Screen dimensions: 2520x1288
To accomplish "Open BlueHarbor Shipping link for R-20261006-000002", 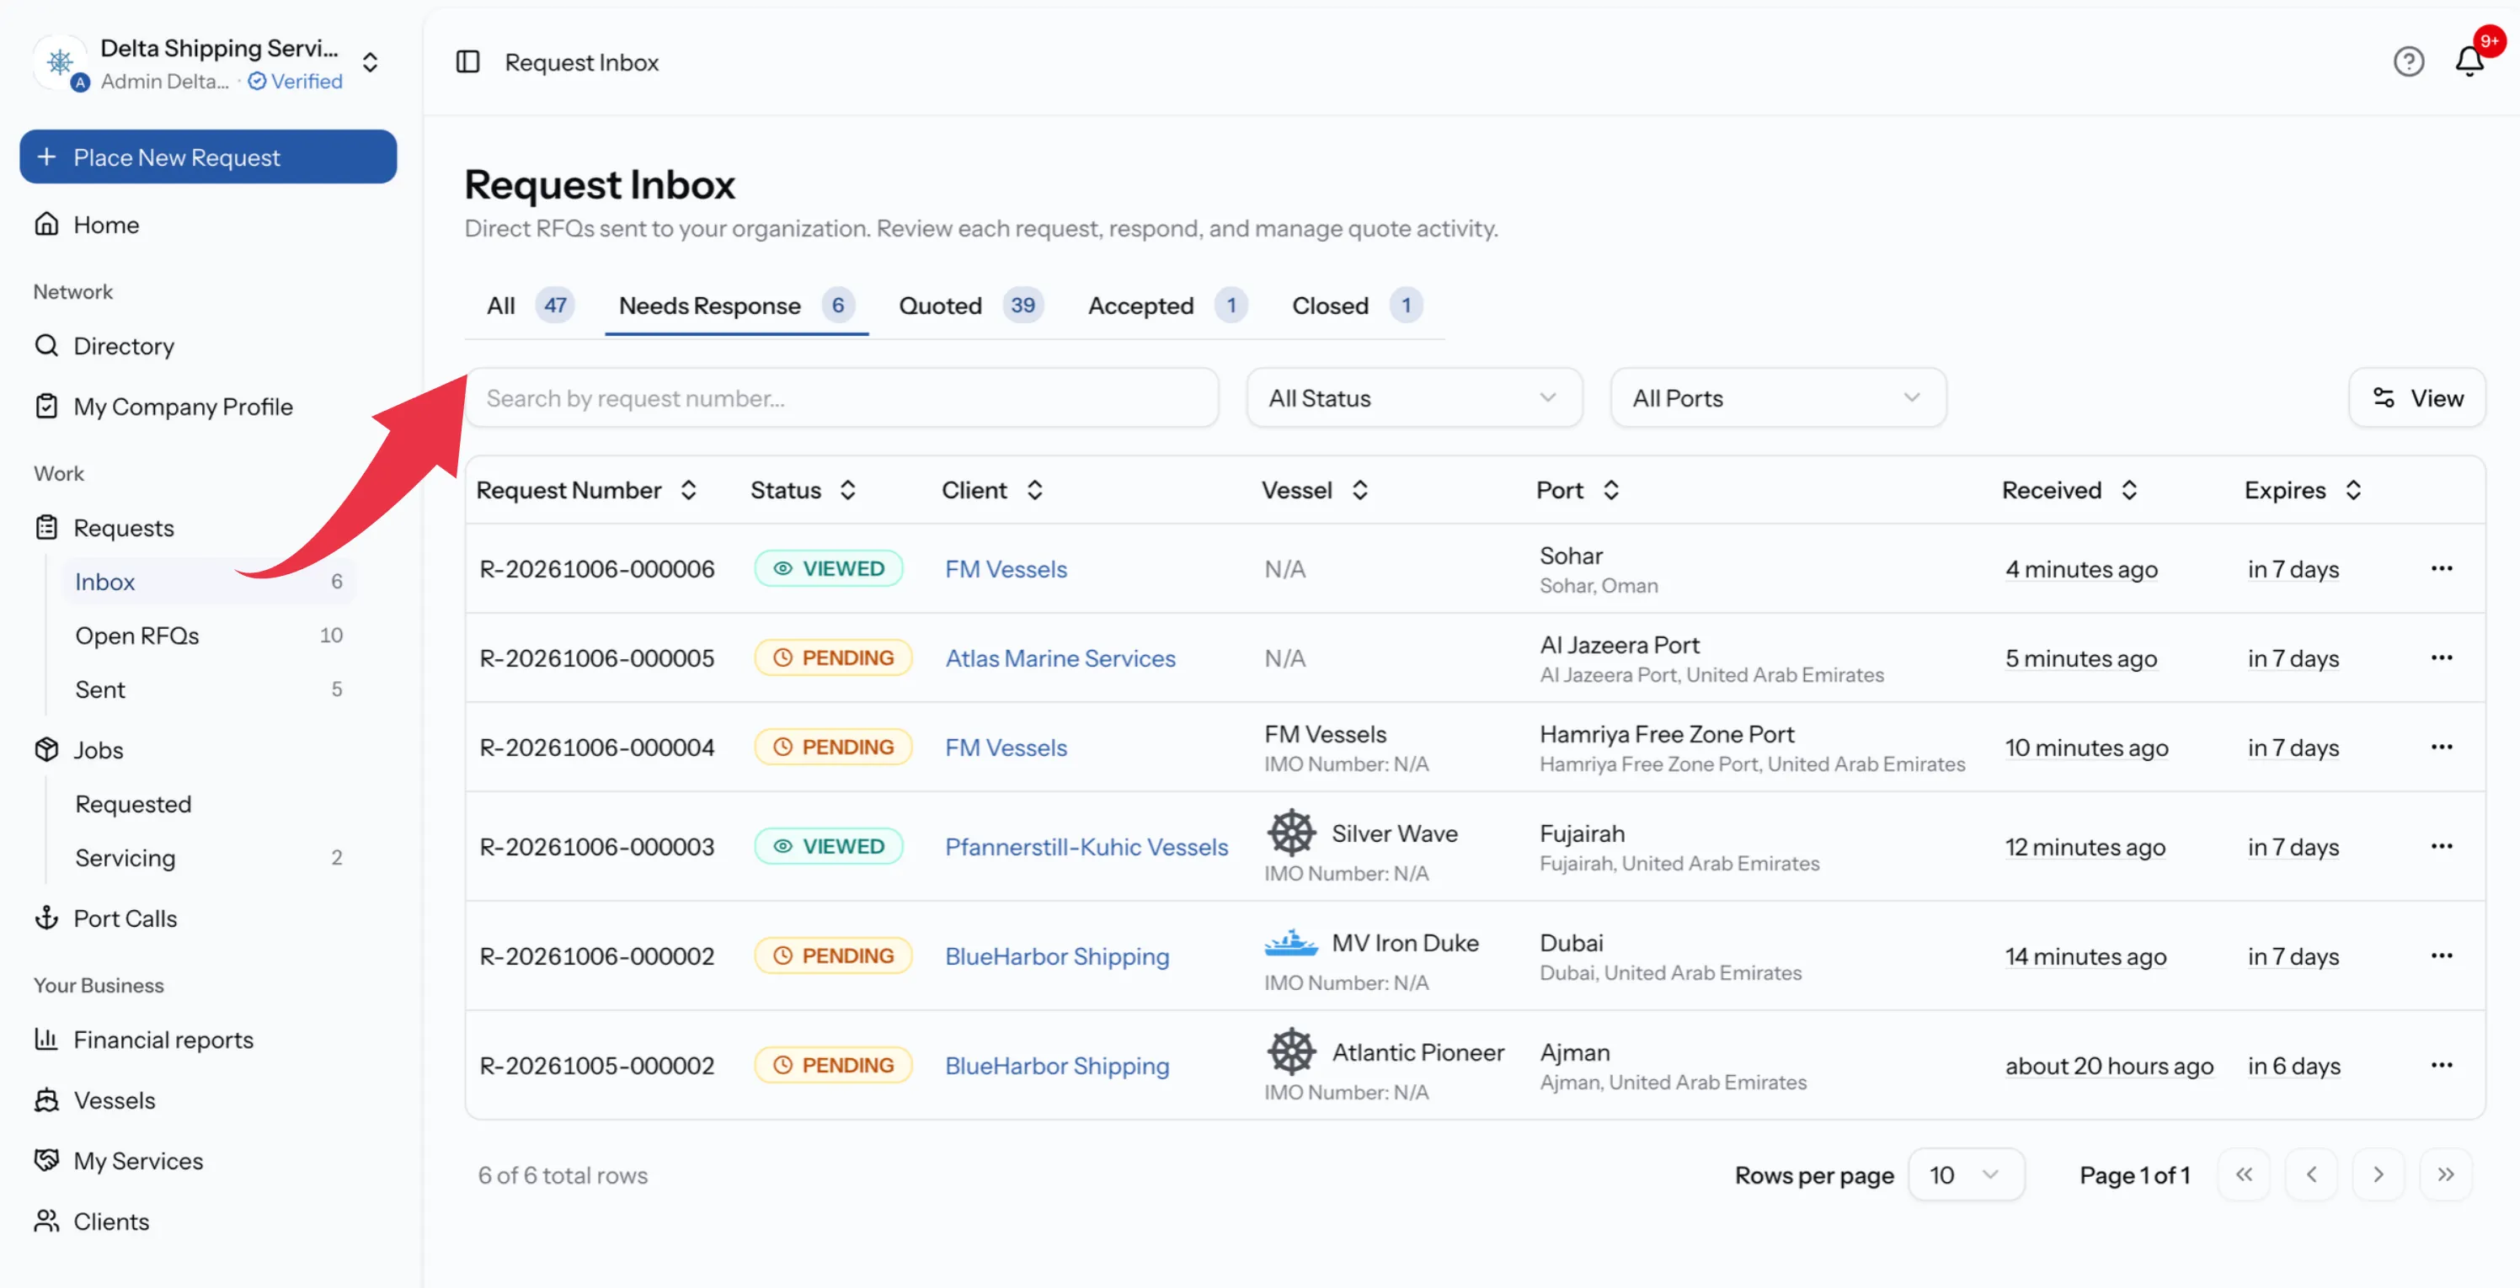I will pos(1056,956).
